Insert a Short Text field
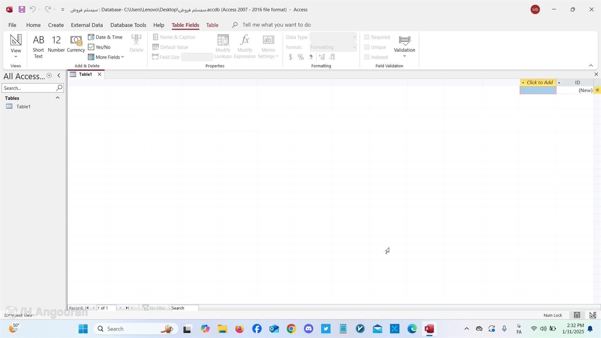The height and width of the screenshot is (338, 601). coord(38,46)
